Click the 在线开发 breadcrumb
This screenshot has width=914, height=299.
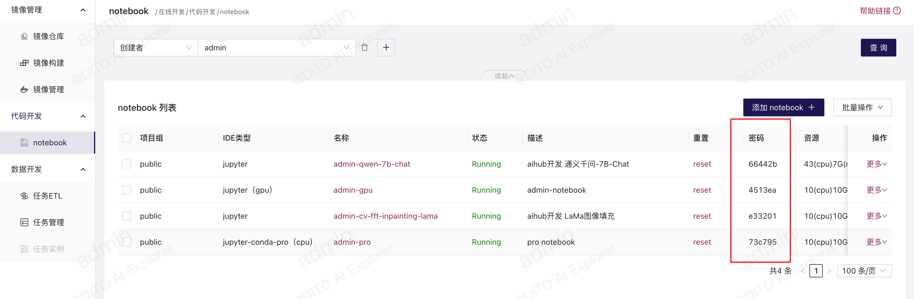coord(172,12)
